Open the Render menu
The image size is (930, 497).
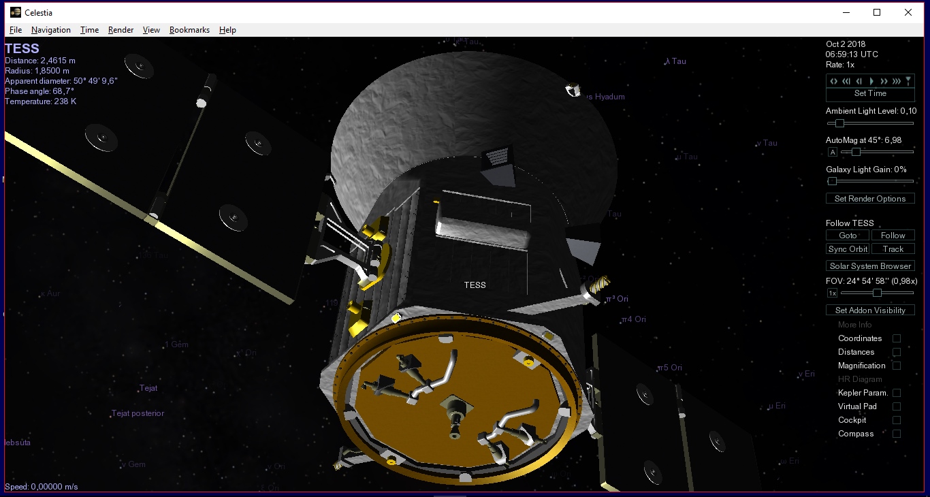tap(121, 30)
